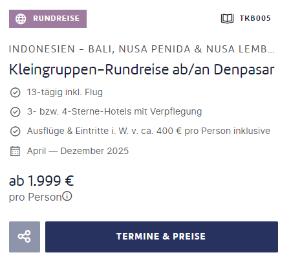Click the Ausflüge & Eintritte 400 € inklusive text
This screenshot has width=291, height=257.
click(149, 131)
